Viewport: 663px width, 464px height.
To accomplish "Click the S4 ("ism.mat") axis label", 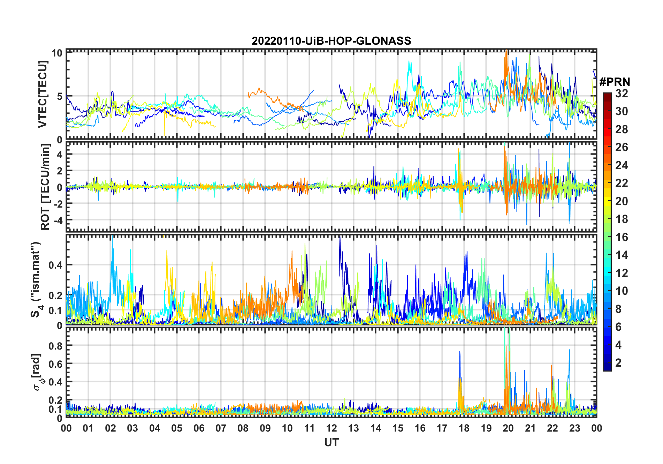I will click(36, 280).
